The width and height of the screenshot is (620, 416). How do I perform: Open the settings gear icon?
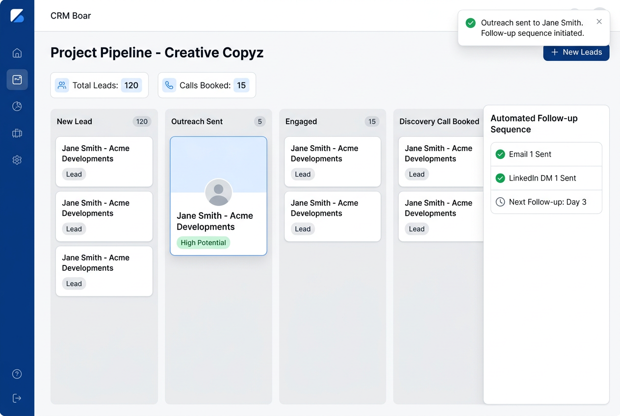click(x=17, y=160)
